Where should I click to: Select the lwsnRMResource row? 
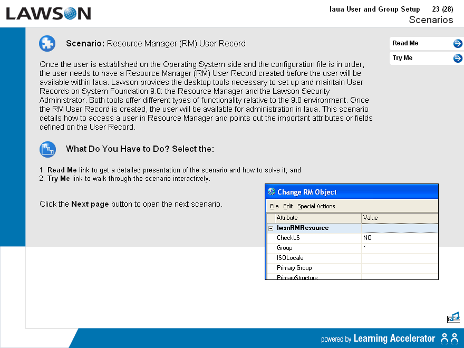coord(352,228)
